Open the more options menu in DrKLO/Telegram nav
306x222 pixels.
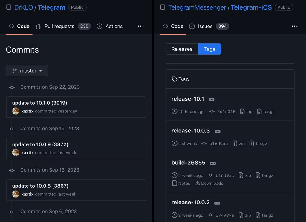(x=141, y=26)
